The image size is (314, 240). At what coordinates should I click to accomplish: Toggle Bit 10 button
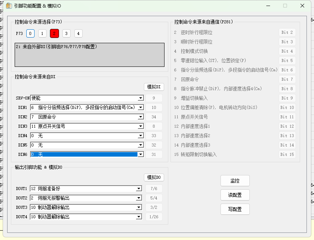pos(287,107)
